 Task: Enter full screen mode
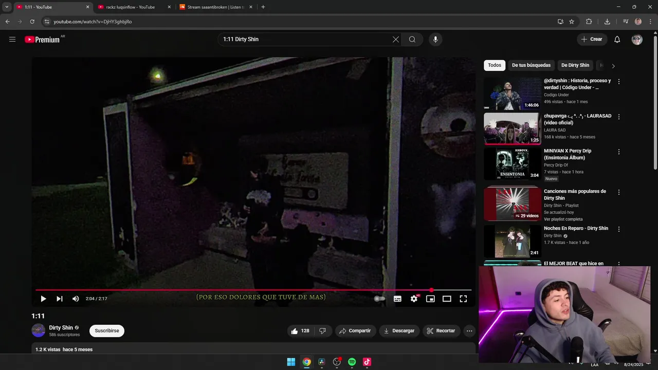pos(463,299)
